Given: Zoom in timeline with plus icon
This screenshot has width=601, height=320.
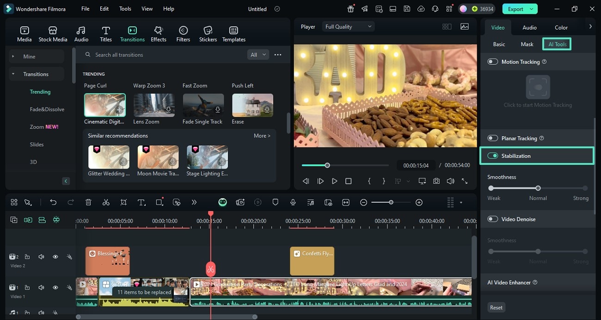Looking at the screenshot, I should [419, 202].
